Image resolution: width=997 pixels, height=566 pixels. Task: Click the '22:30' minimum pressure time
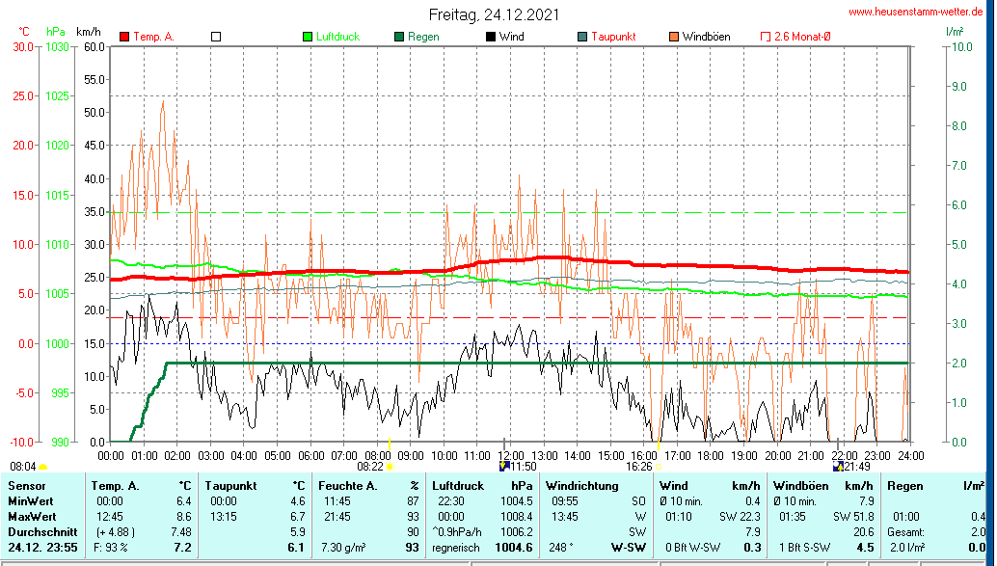tap(451, 501)
